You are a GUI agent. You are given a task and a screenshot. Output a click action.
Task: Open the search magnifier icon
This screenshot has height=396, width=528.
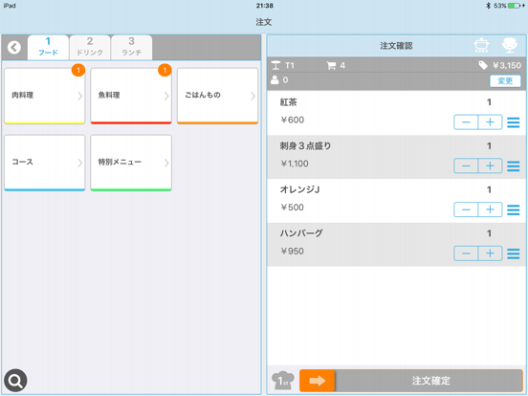coord(15,381)
